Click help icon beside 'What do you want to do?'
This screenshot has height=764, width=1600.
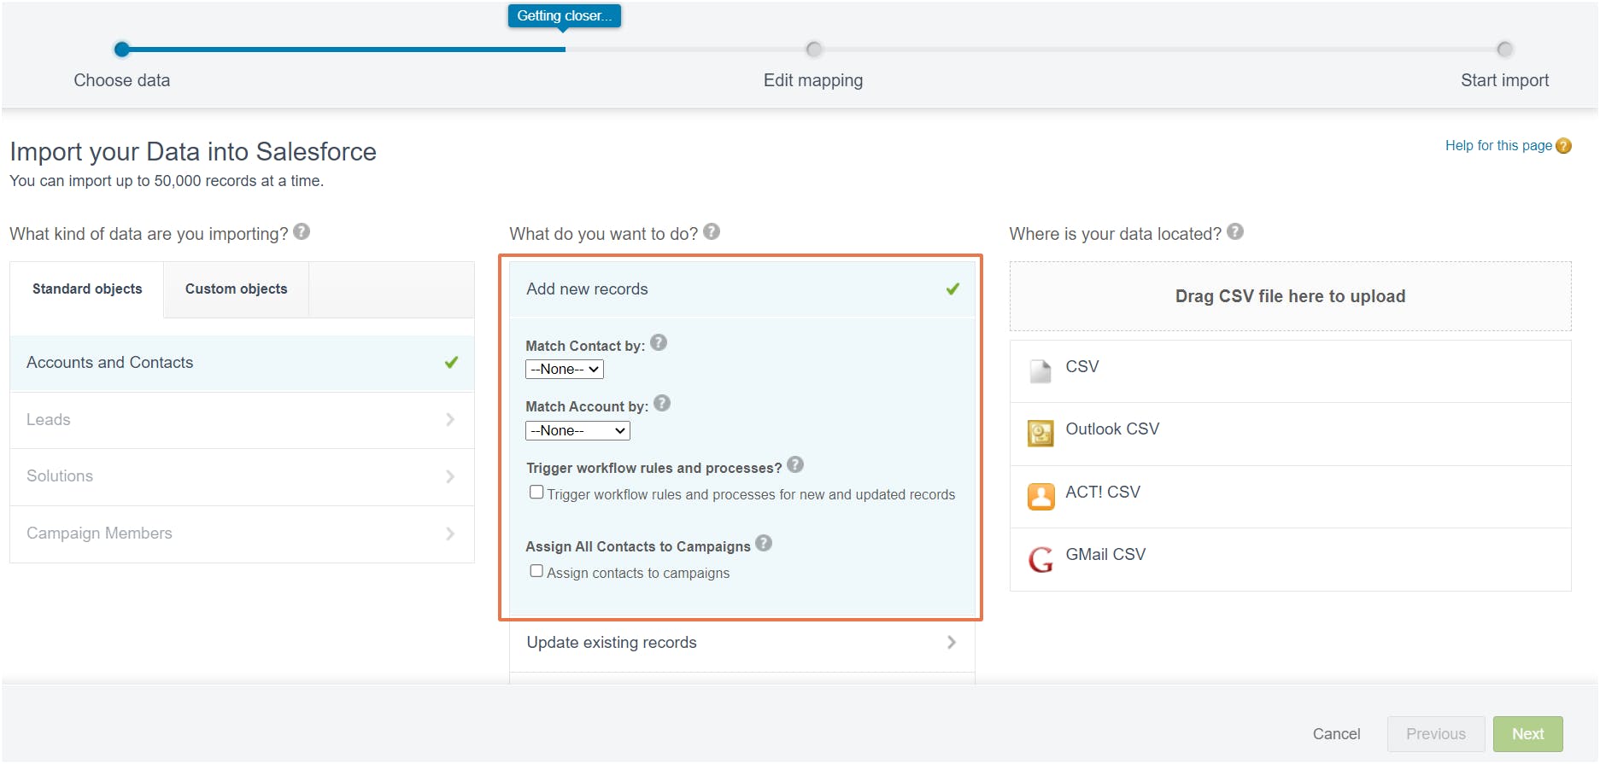[x=712, y=231]
